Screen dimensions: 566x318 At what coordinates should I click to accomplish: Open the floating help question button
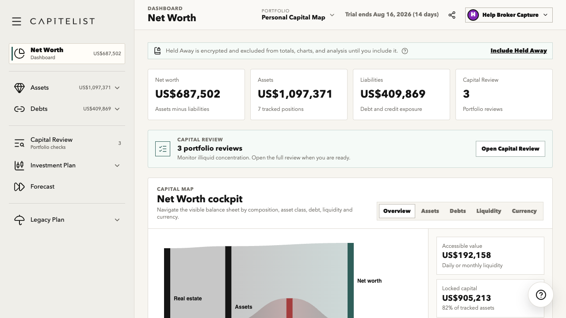pyautogui.click(x=541, y=295)
